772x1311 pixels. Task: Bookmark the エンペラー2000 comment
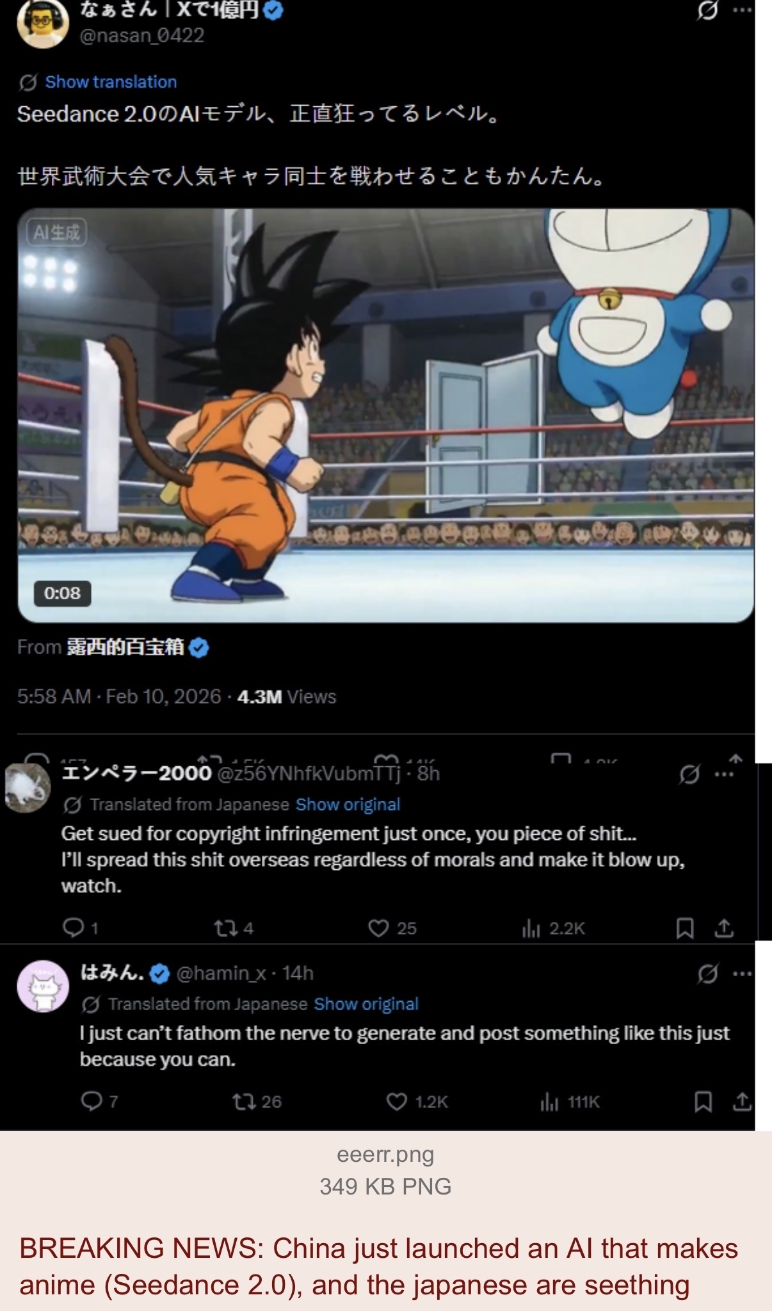[x=685, y=928]
